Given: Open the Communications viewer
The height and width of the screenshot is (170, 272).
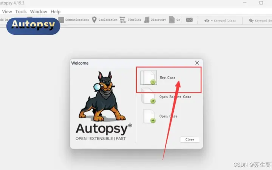Looking at the screenshot, I should pos(77,20).
